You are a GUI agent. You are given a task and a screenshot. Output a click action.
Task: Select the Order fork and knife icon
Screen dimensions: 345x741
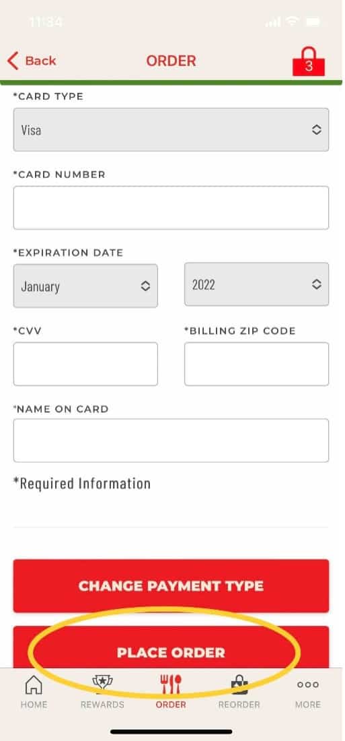click(x=171, y=684)
